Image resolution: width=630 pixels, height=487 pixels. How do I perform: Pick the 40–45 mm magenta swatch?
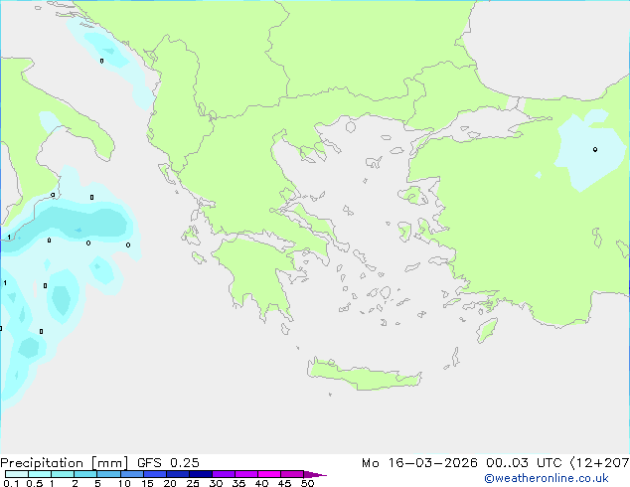(269, 474)
